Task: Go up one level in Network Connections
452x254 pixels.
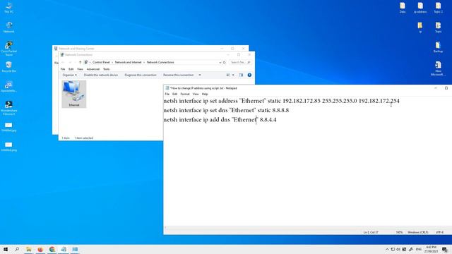Action: [80, 63]
